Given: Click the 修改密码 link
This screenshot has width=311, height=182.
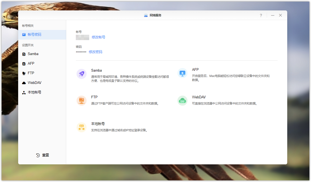Looking at the screenshot, I should click(x=95, y=52).
